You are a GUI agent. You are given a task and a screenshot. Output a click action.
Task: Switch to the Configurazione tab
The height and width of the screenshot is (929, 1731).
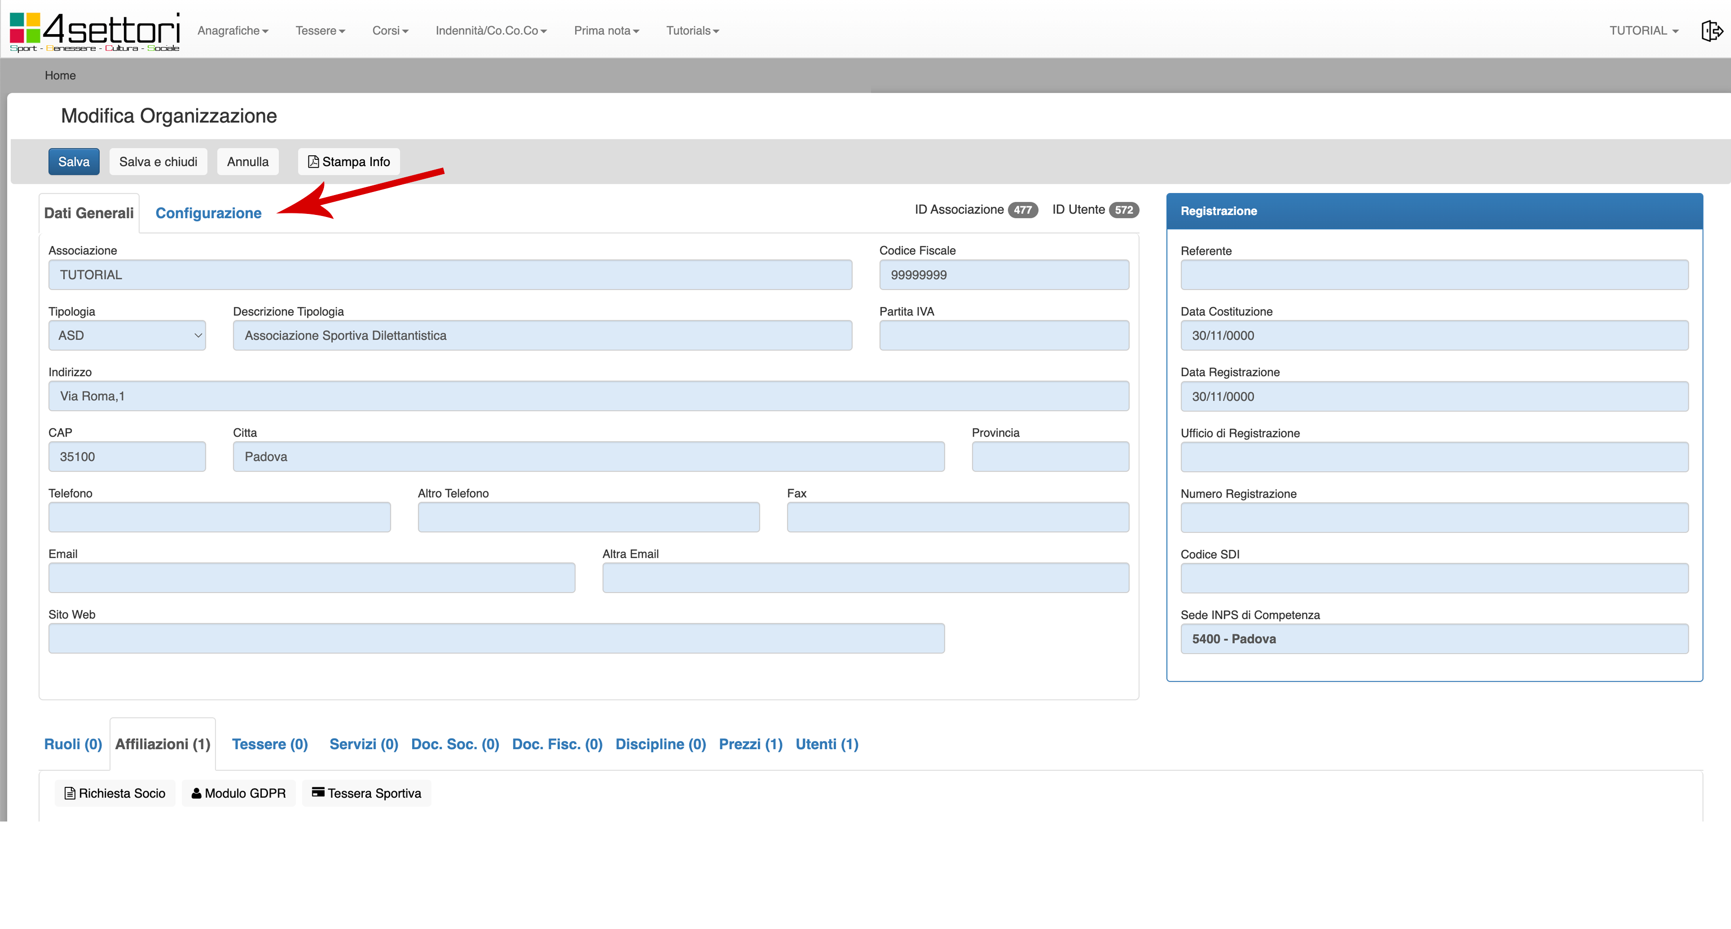pos(208,213)
